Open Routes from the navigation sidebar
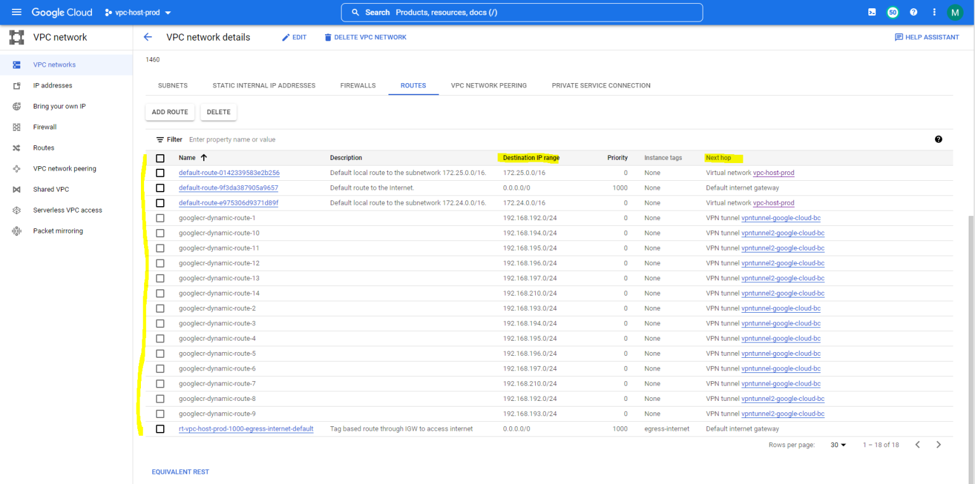The width and height of the screenshot is (975, 484). tap(42, 147)
